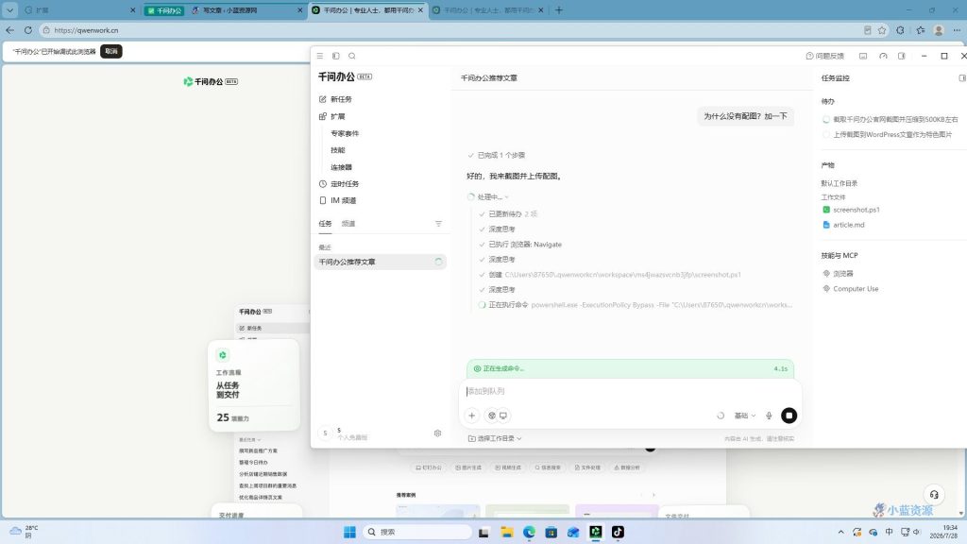The image size is (967, 544).
Task: Click the speedometer icon in the app header
Action: 883,56
